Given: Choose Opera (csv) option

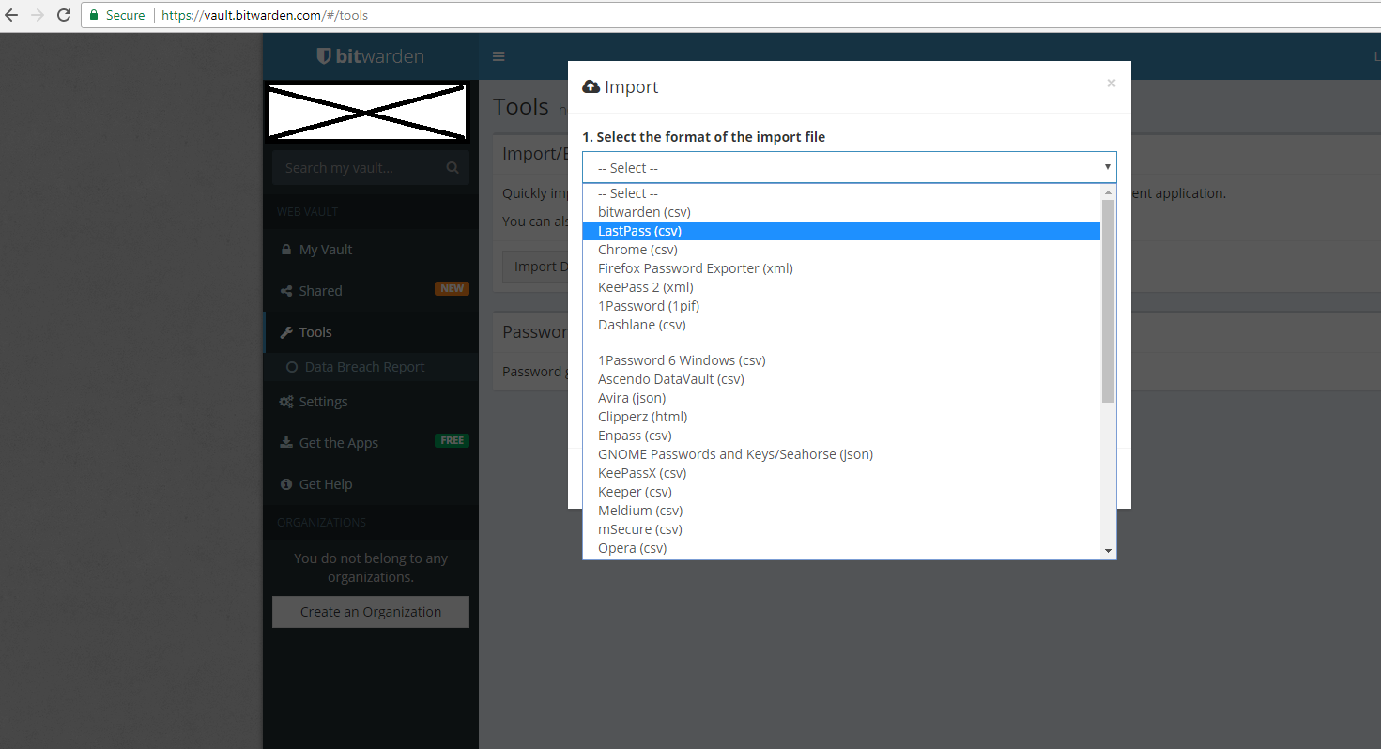Looking at the screenshot, I should coord(841,548).
